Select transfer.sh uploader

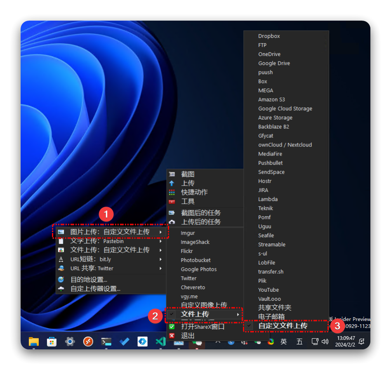pos(271,272)
